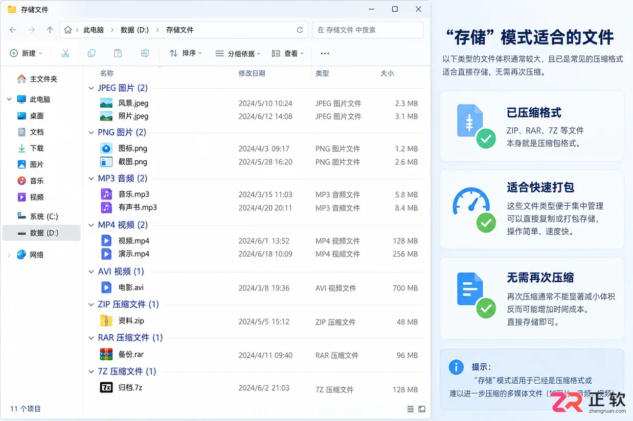Open 下载 in the sidebar
The height and width of the screenshot is (421, 633).
(31, 148)
